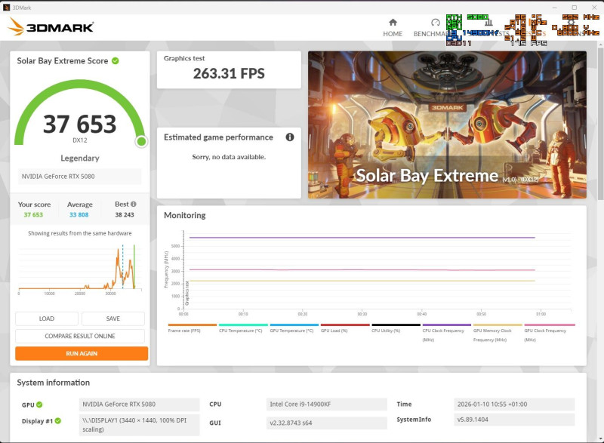604x443 pixels.
Task: Toggle the Frame rate (FPS) legend series
Action: coord(193,328)
